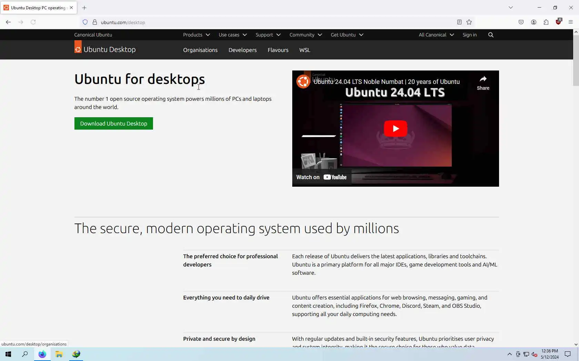This screenshot has height=361, width=579.
Task: Open the Extensions puzzle icon
Action: (x=546, y=22)
